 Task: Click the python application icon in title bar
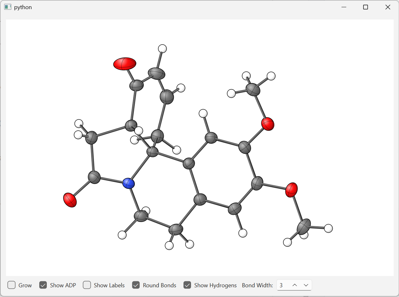(8, 7)
